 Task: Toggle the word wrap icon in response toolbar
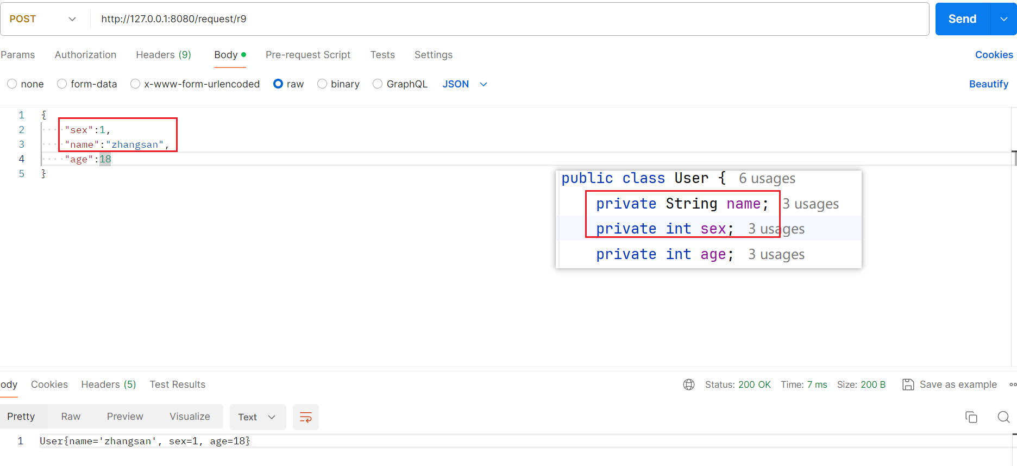click(x=306, y=417)
